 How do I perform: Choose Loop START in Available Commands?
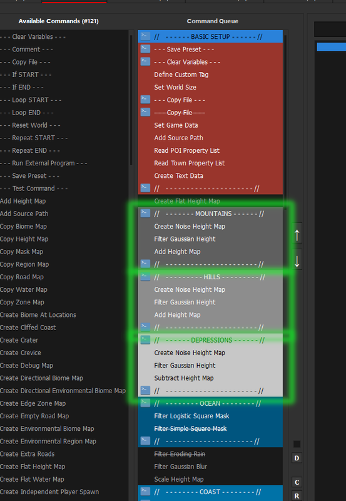click(x=64, y=100)
